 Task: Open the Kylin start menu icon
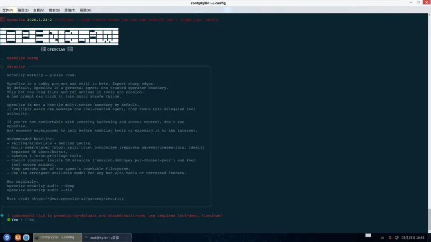coord(7,237)
